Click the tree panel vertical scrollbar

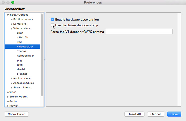click(x=42, y=55)
